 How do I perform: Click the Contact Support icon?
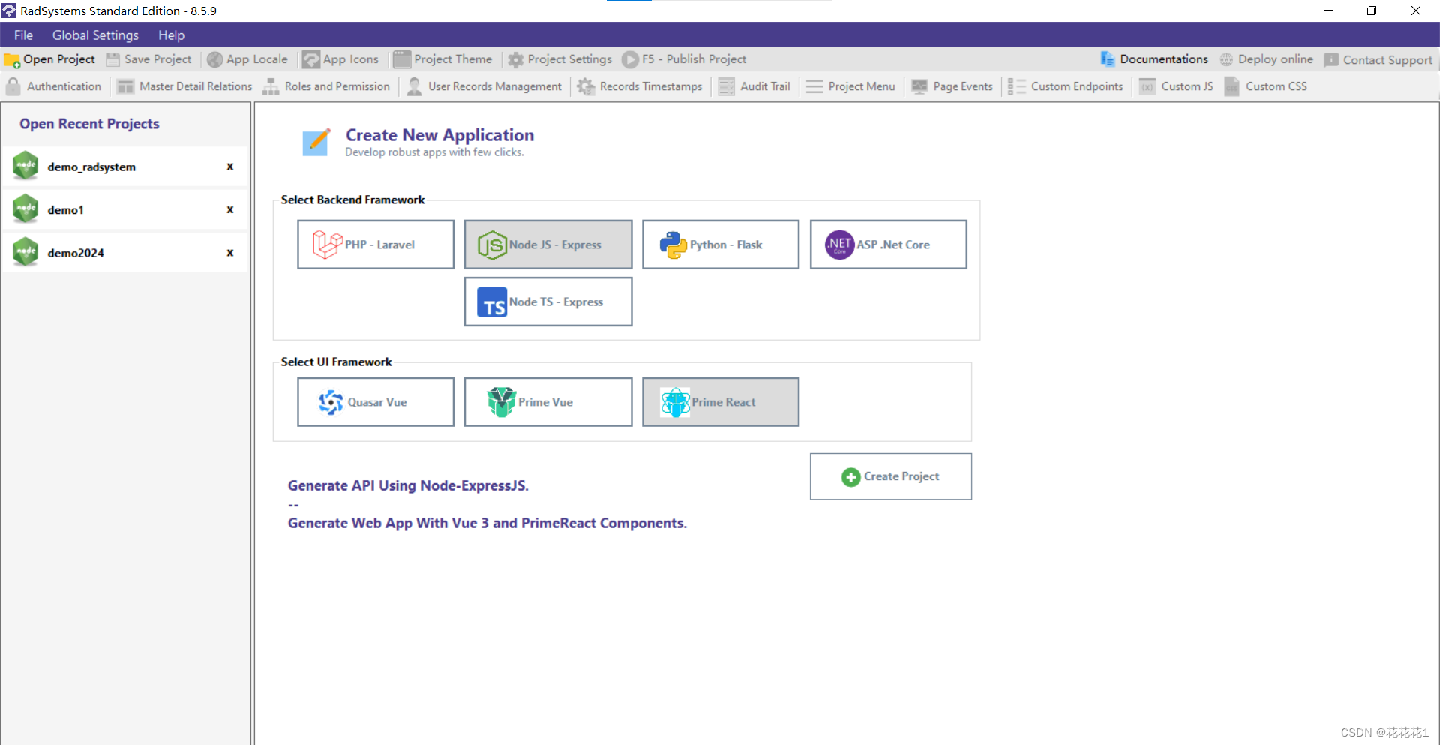tap(1331, 60)
